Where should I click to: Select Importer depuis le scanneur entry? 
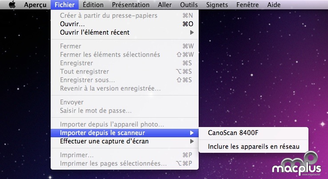point(125,133)
